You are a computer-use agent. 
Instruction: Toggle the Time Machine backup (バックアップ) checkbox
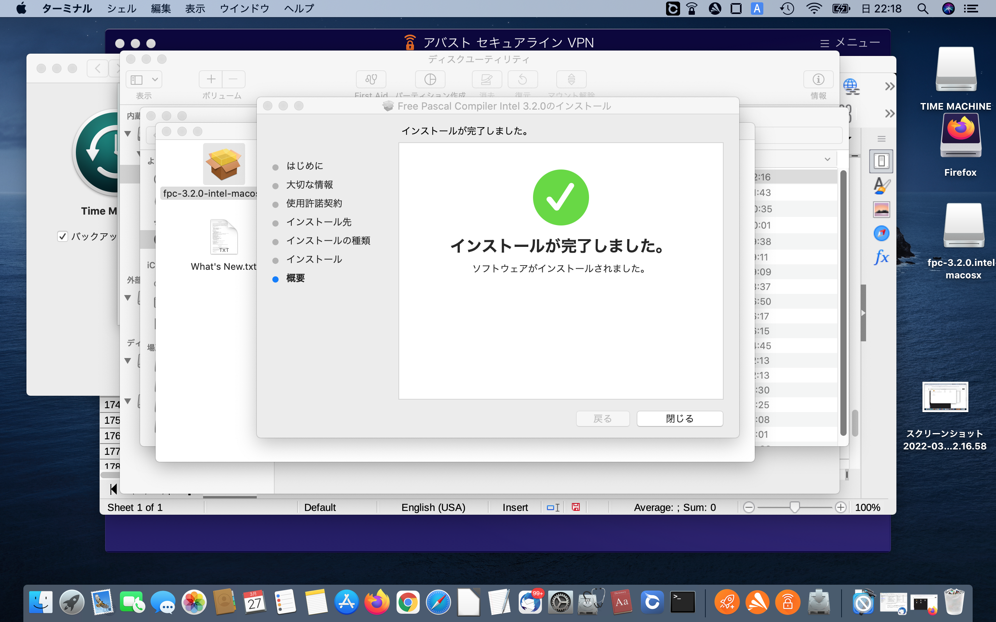[63, 236]
